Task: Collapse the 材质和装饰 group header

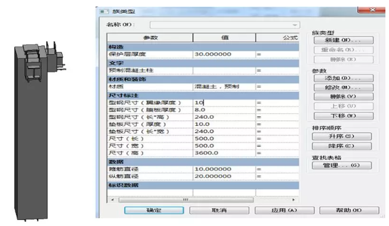Action: tap(203, 79)
